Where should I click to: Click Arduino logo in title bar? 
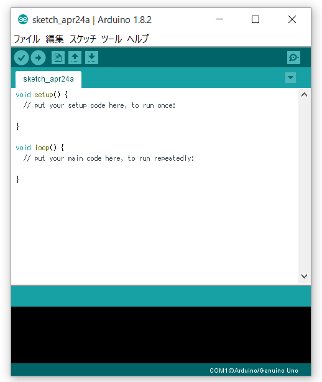point(23,19)
